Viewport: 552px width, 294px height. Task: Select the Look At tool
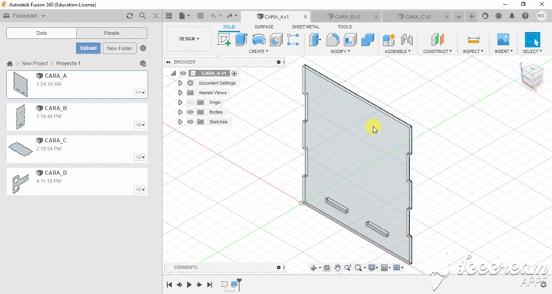click(x=327, y=268)
